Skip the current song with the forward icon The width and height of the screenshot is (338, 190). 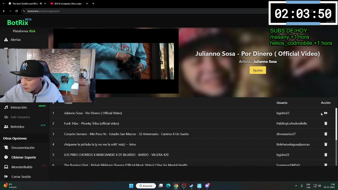[x=326, y=113]
